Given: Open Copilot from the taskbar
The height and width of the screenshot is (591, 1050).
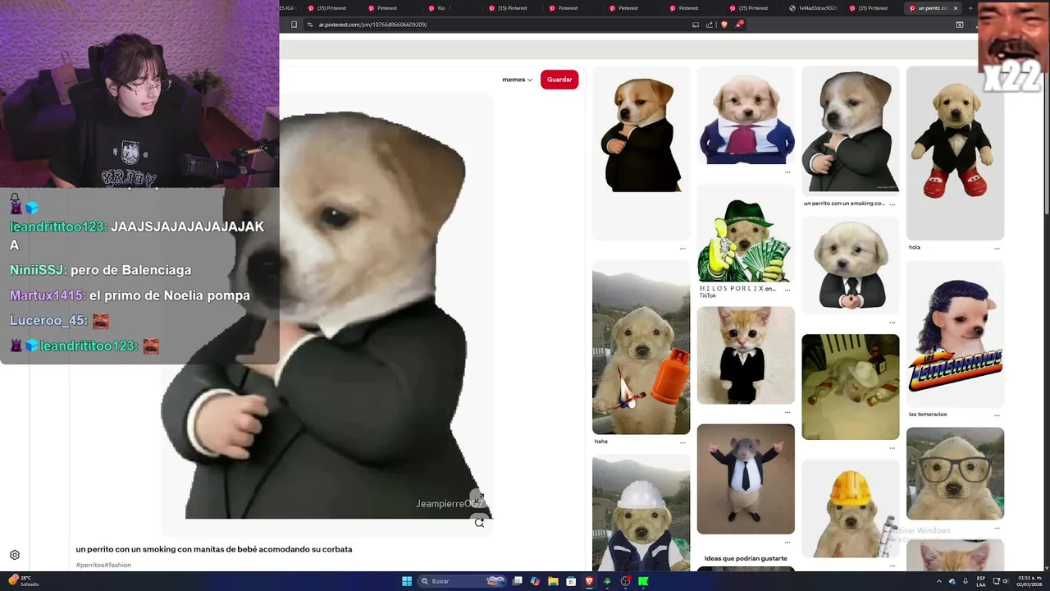Looking at the screenshot, I should tap(535, 581).
